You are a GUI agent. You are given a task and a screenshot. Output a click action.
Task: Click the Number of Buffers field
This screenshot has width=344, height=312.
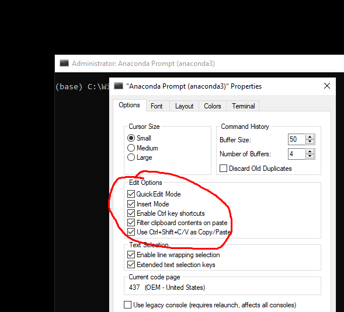[296, 154]
